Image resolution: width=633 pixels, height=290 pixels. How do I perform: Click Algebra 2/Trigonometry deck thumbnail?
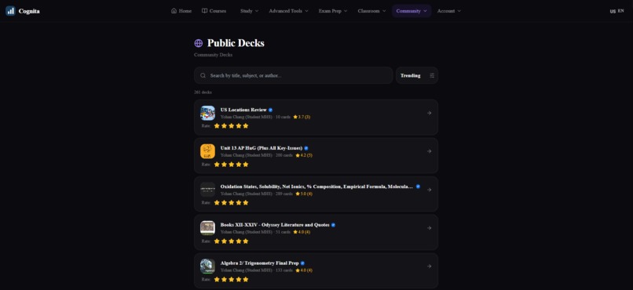coord(207,266)
